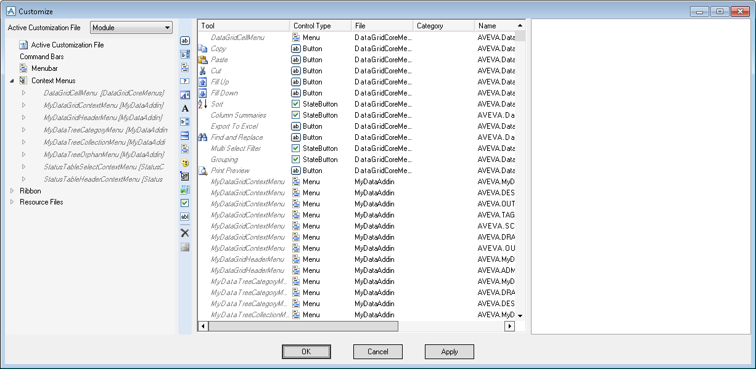Click the StateButton check icon in Column Summaries row

pos(296,115)
